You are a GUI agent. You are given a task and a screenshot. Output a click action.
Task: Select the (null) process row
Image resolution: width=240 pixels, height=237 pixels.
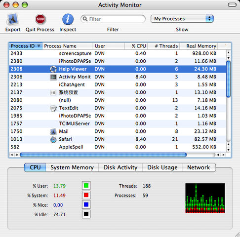click(118, 100)
